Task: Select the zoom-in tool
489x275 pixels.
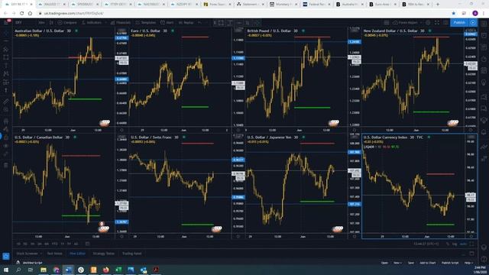Action: 6,109
